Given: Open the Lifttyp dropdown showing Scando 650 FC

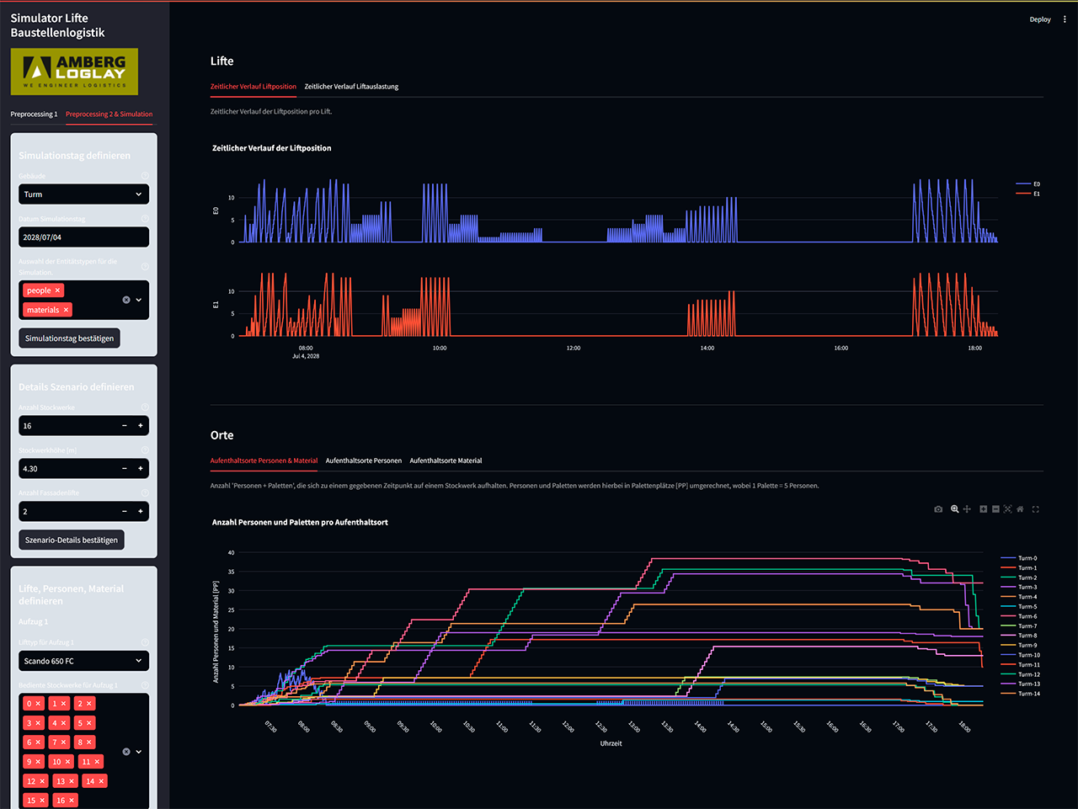Looking at the screenshot, I should click(83, 661).
